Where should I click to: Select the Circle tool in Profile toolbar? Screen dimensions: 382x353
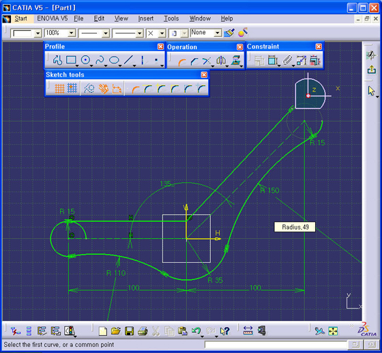(x=85, y=59)
